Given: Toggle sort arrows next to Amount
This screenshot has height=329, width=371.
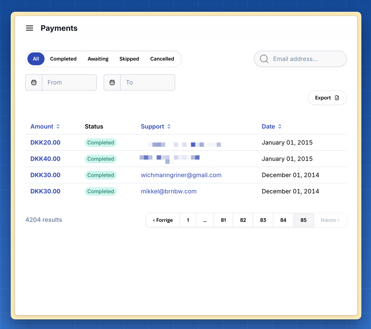Looking at the screenshot, I should [58, 127].
